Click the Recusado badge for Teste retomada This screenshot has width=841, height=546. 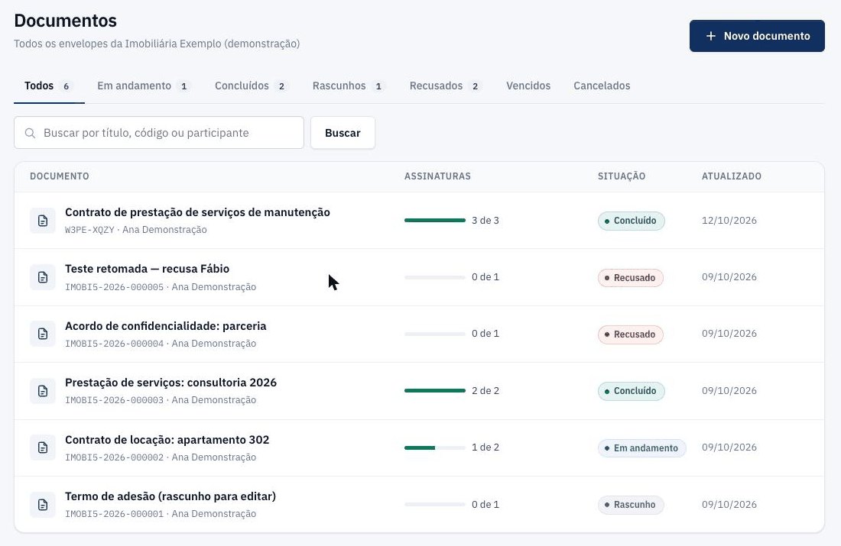(x=631, y=277)
